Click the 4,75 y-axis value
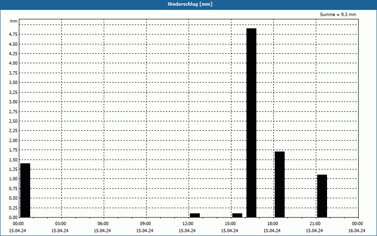 pyautogui.click(x=13, y=34)
